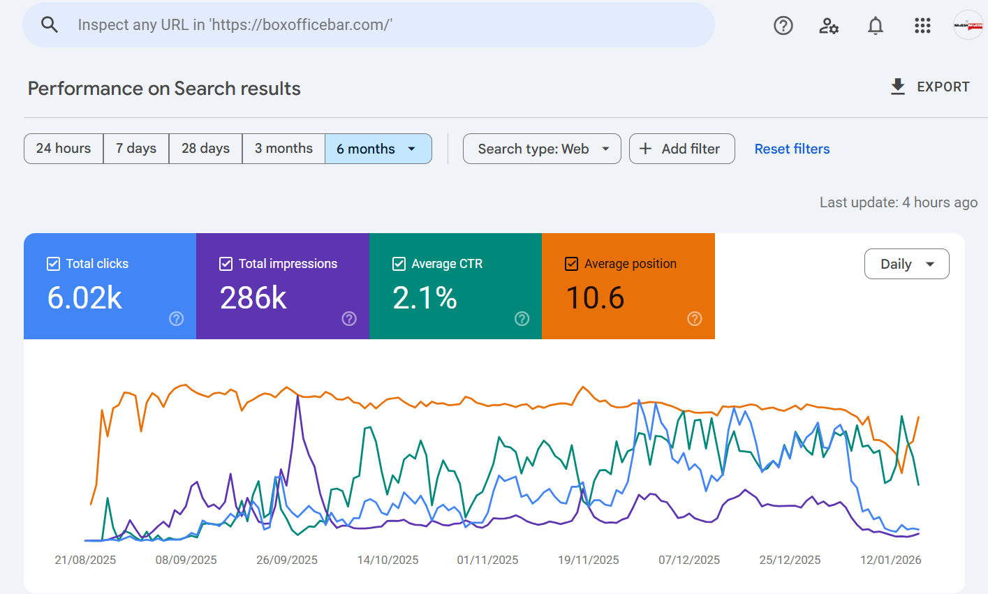Open the Help question mark icon
This screenshot has height=594, width=988.
[783, 26]
